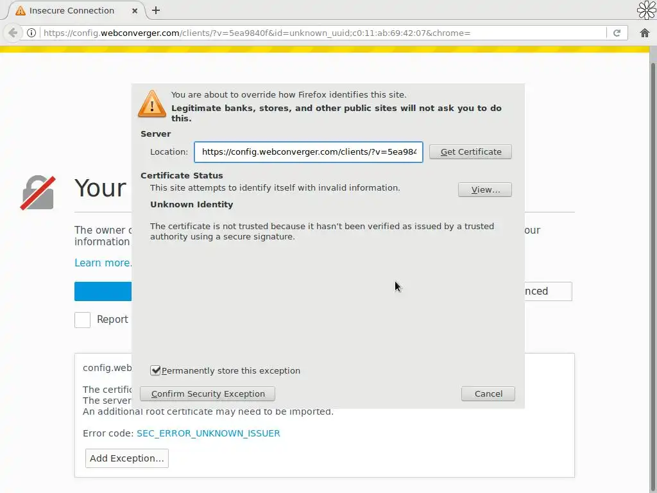Image resolution: width=657 pixels, height=493 pixels.
Task: Click Confirm Security Exception
Action: 207,394
